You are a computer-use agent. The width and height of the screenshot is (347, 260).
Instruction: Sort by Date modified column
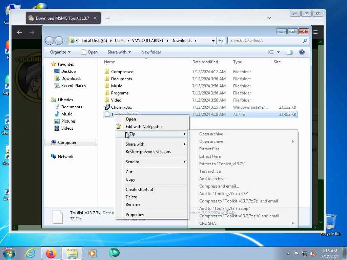click(205, 62)
